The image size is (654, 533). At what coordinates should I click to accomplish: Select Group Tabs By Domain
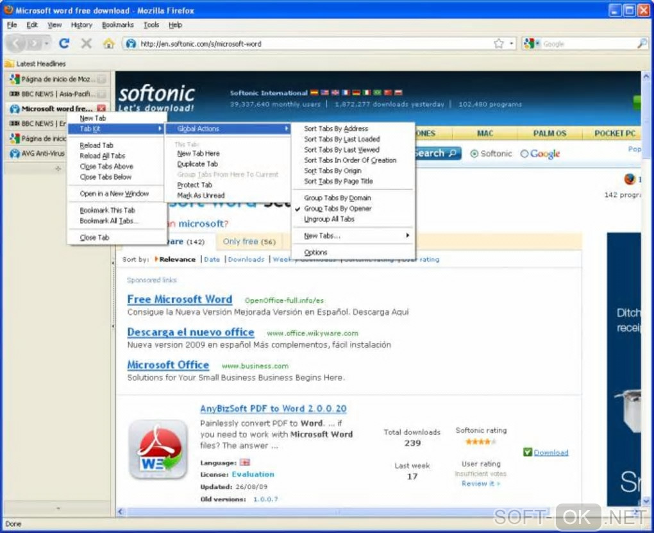click(354, 198)
